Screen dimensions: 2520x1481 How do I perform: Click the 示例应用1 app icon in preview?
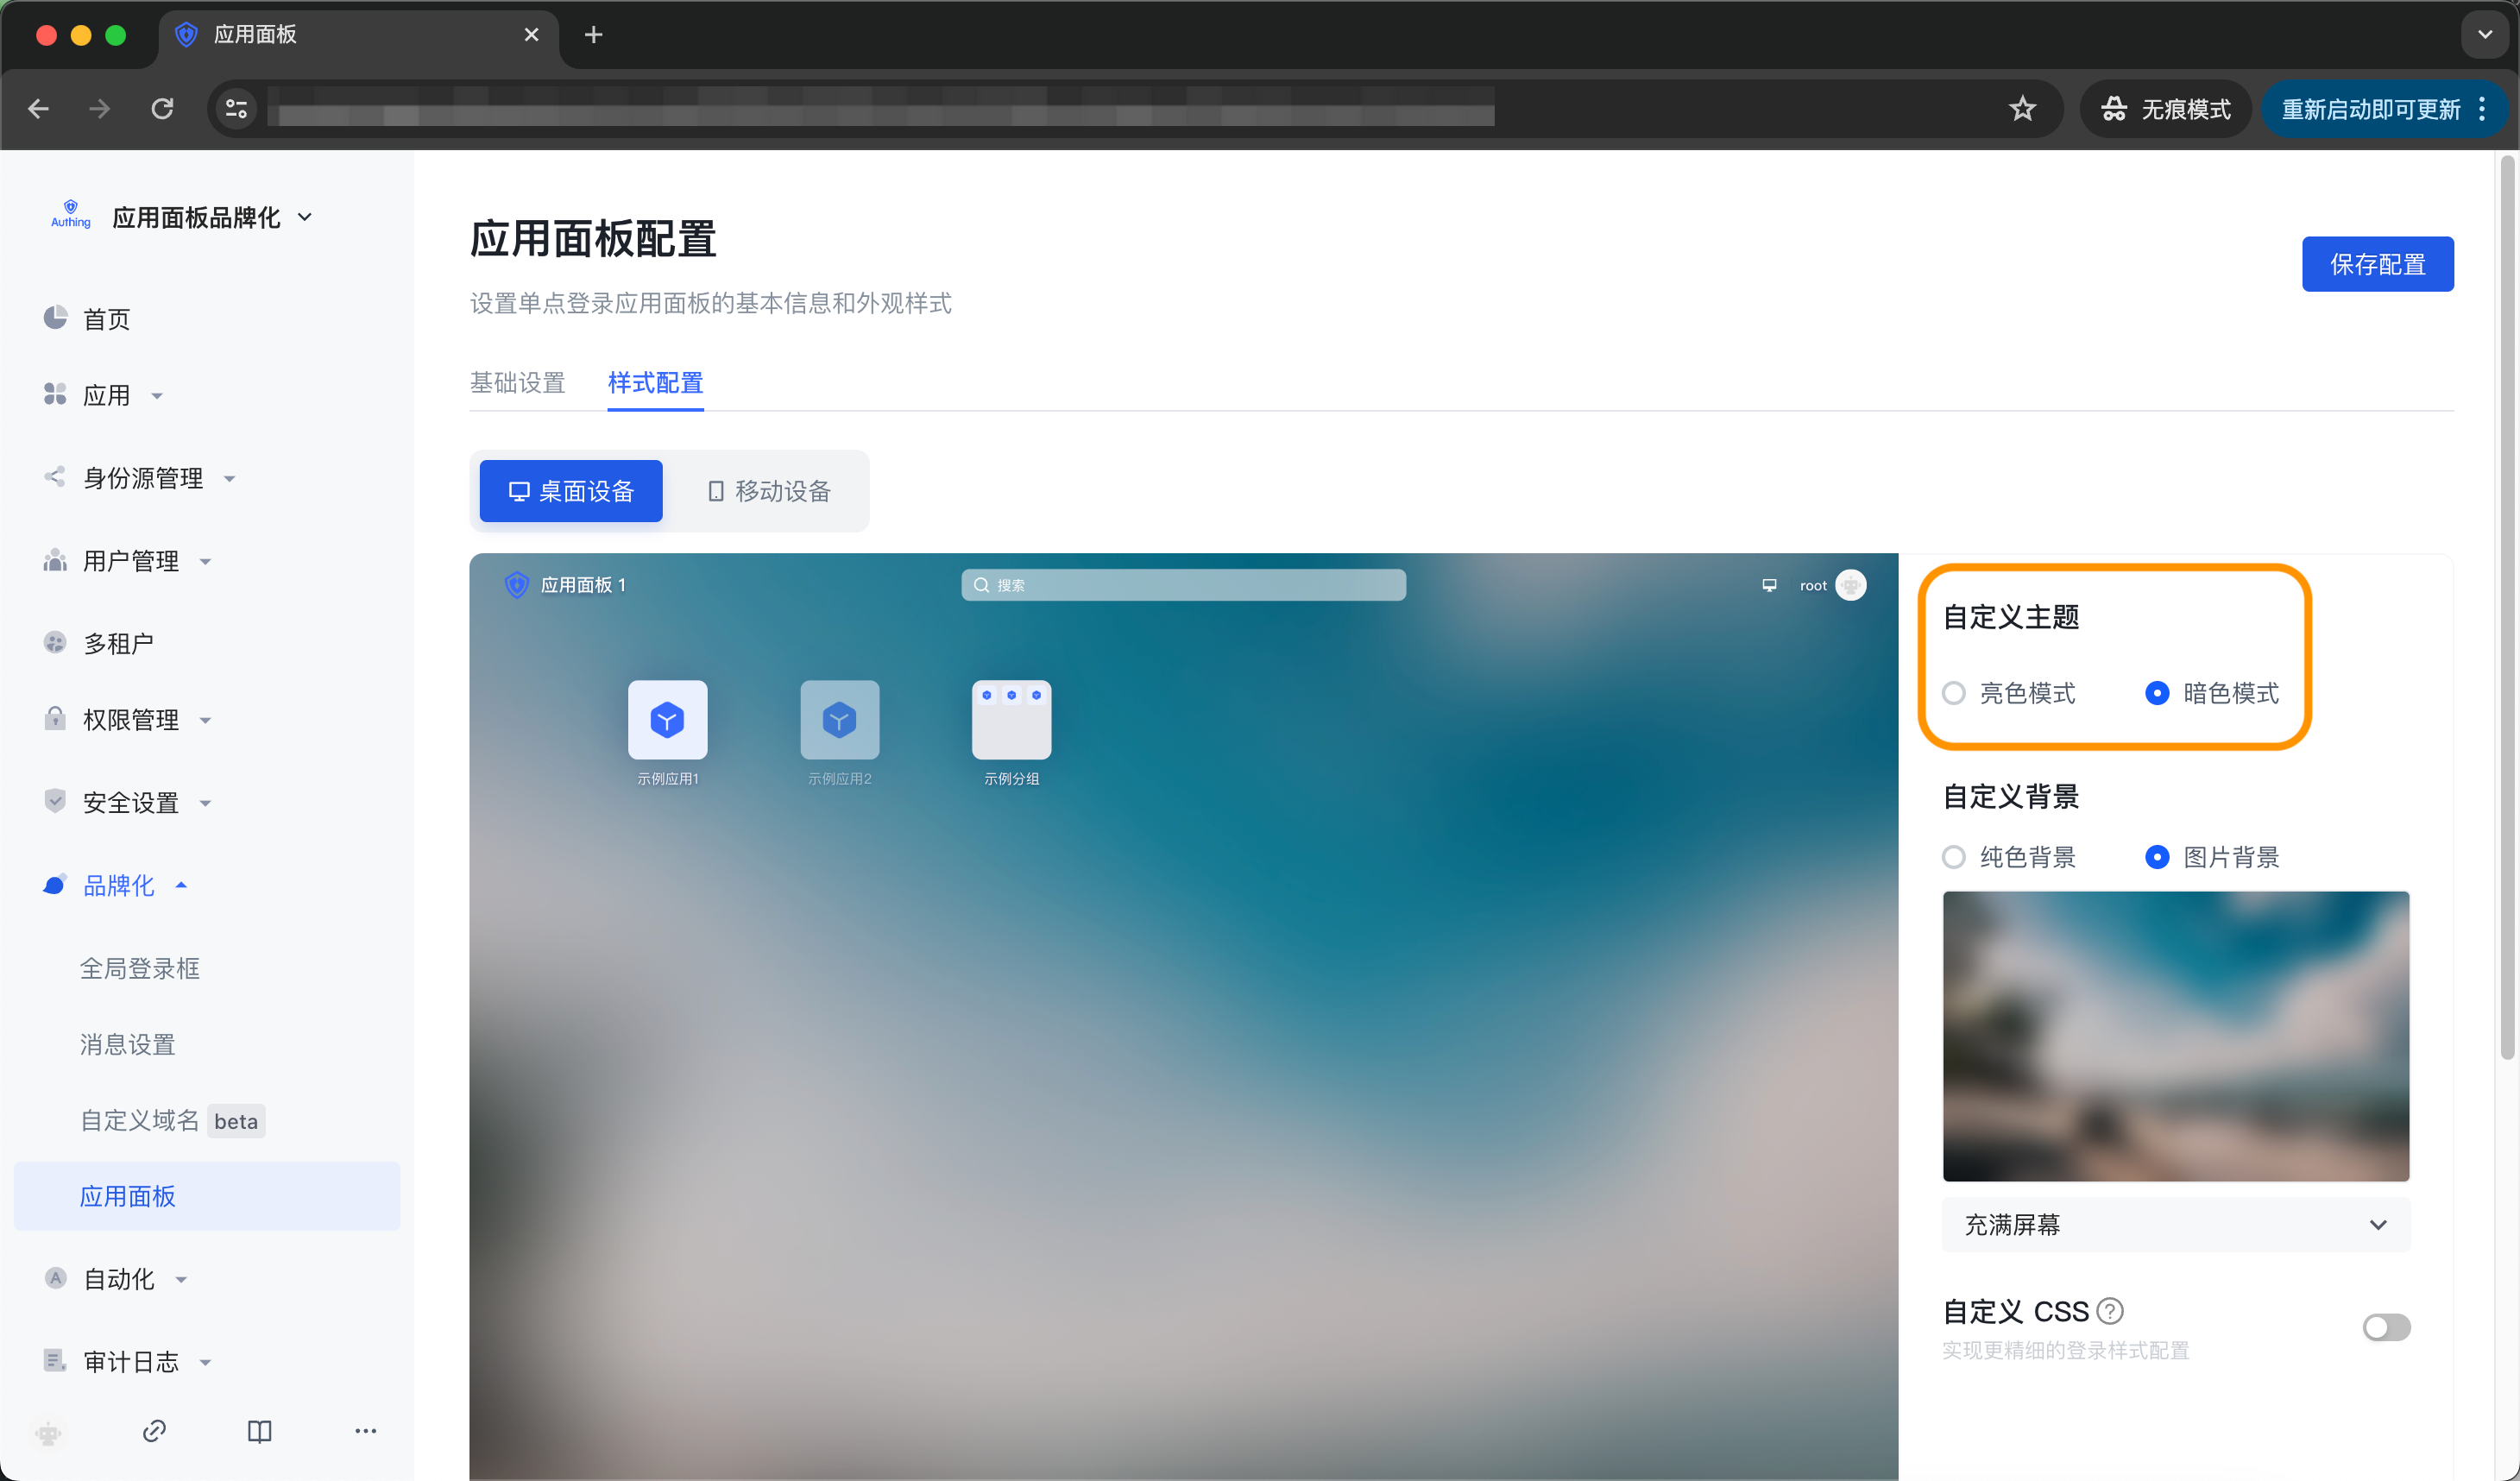pyautogui.click(x=667, y=720)
